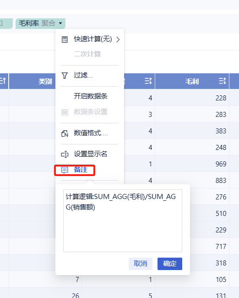Screen dimensions: 239x298
Task: Click the calculator icon beside 快速计算
Action: 65,39
